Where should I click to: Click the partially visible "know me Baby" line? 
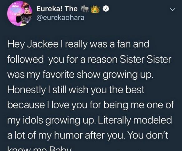pos(39,149)
